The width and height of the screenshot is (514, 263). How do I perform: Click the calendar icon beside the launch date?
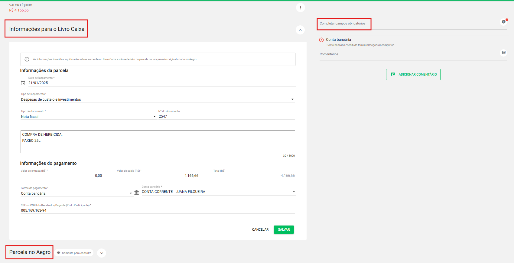(23, 83)
